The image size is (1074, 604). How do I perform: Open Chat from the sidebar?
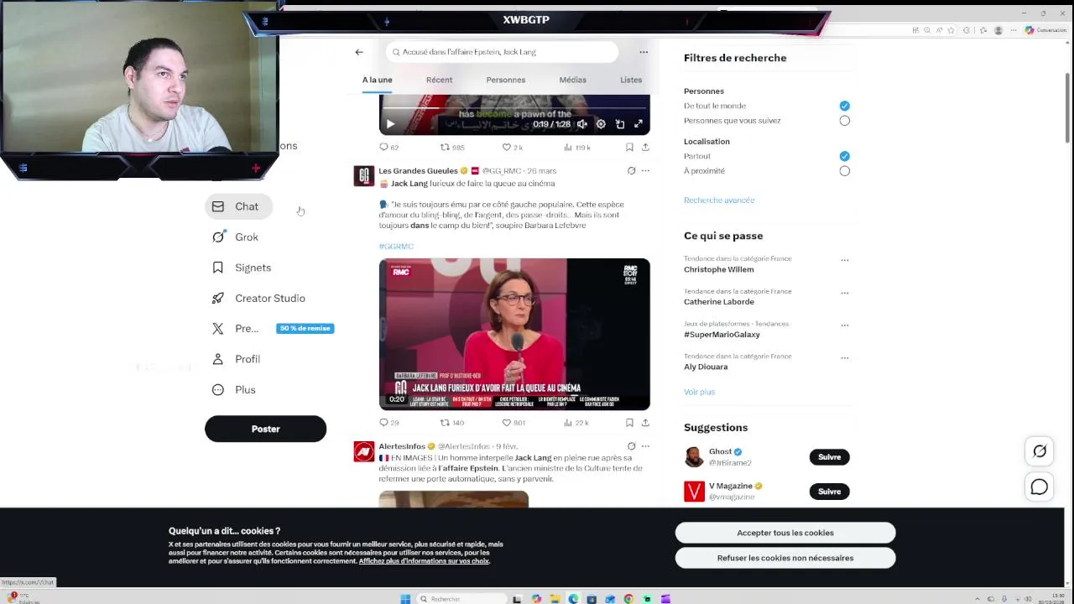point(238,206)
